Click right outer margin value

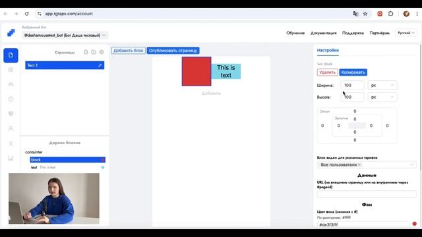pos(387,126)
